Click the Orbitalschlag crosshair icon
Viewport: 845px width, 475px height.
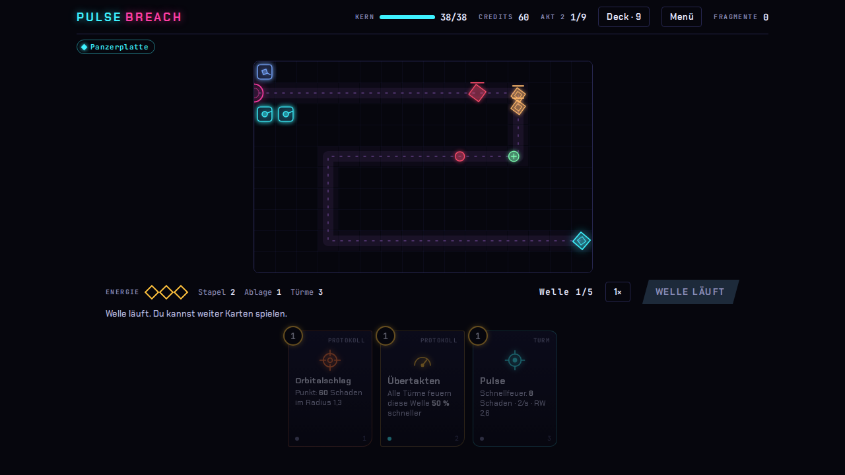[x=329, y=360]
